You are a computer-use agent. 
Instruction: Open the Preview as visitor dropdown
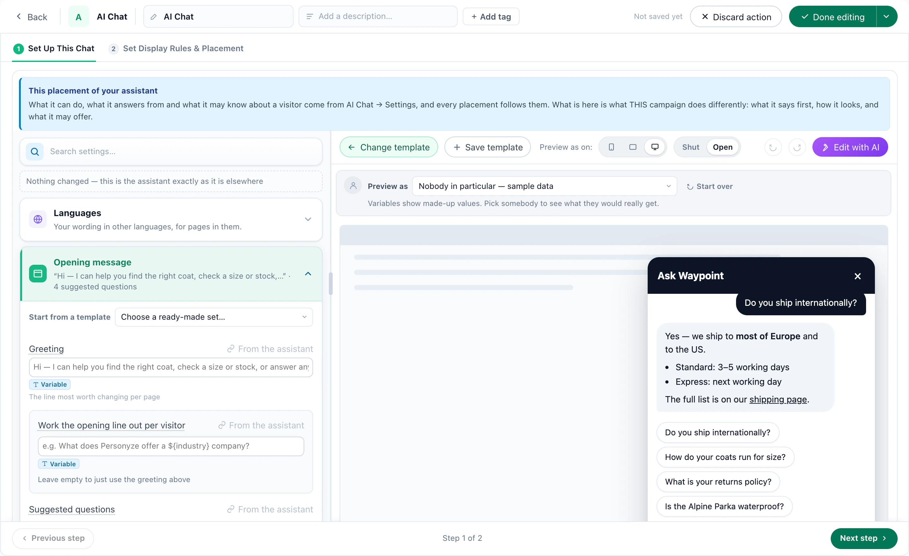pyautogui.click(x=544, y=186)
